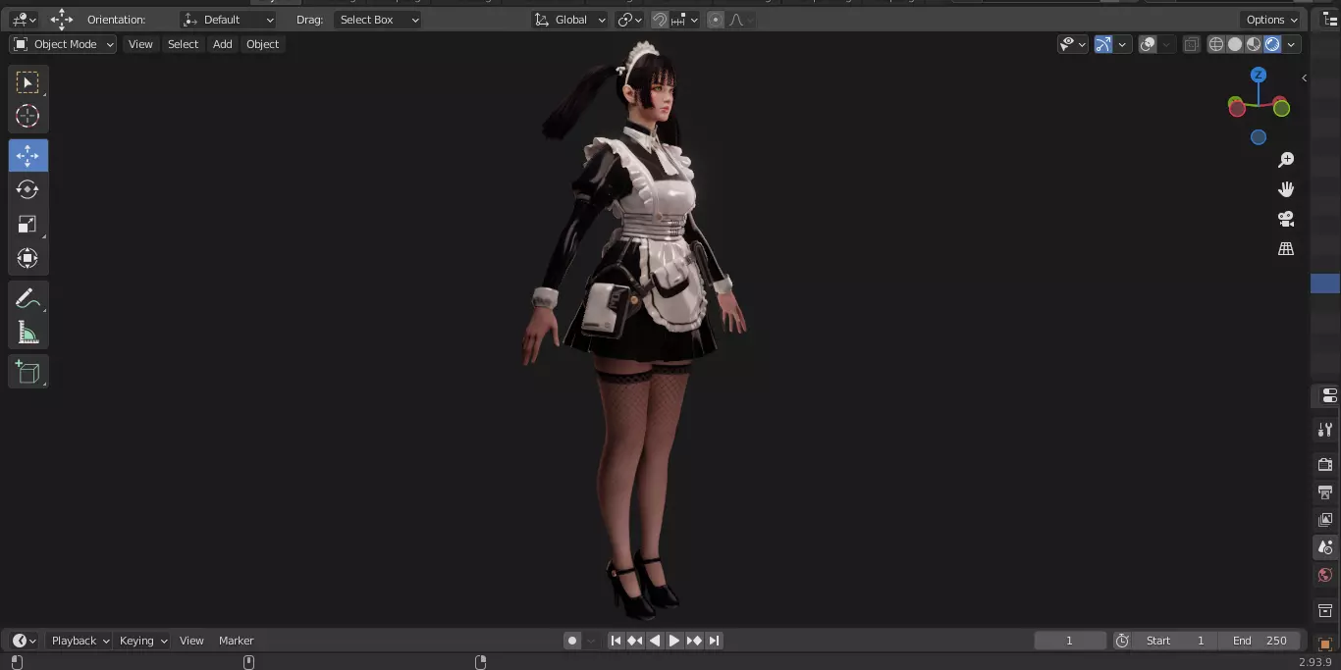Screen dimensions: 1341x670
Task: Switch perspective/orthographic with grid icon
Action: (1286, 249)
